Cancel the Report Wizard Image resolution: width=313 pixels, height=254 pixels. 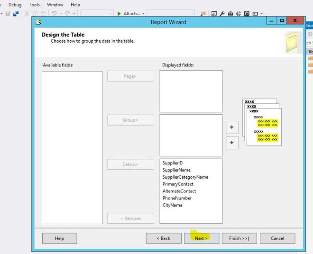(277, 238)
